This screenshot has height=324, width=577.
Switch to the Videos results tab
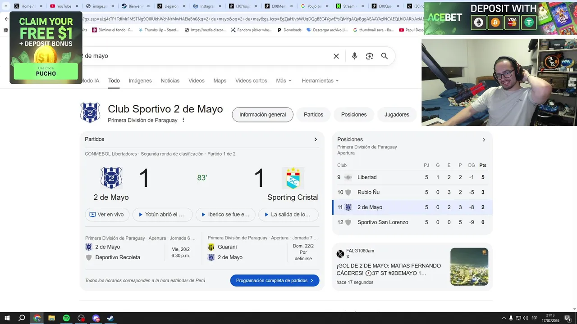(197, 81)
